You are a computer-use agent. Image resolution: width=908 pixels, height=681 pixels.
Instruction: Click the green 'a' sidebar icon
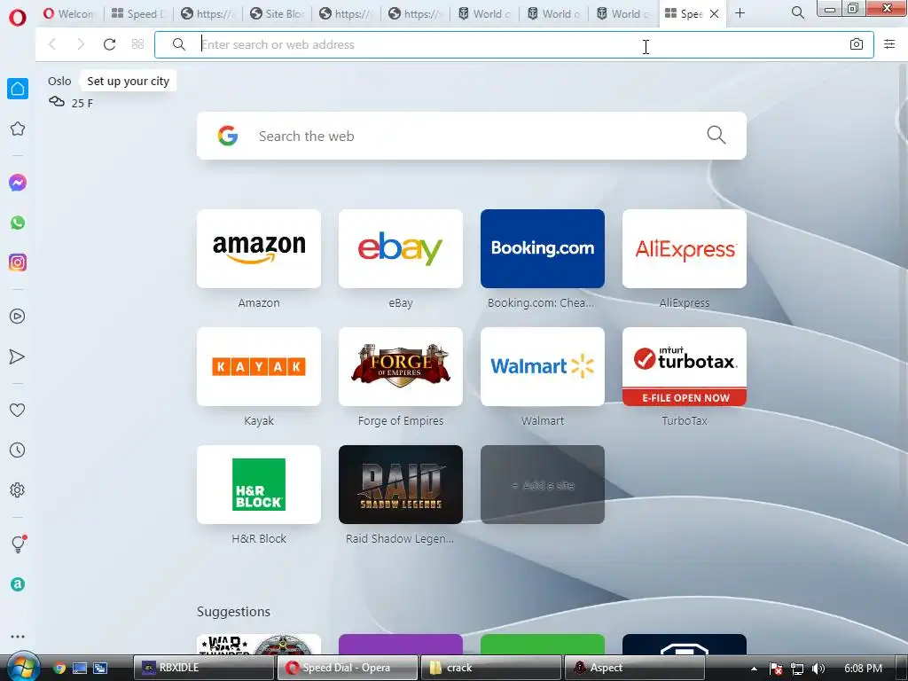[x=18, y=584]
